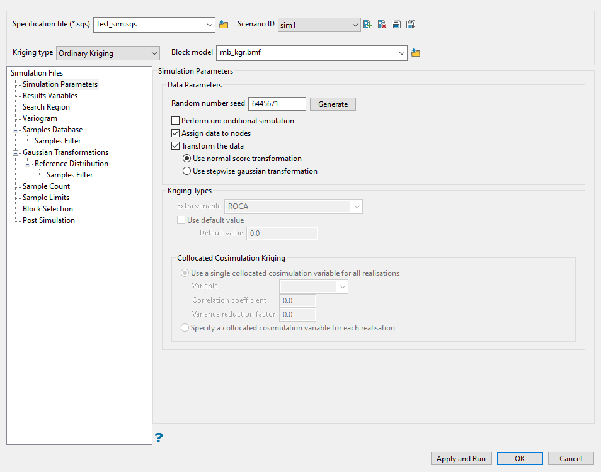Open the Scenario ID dropdown list
Screen dimensions: 601x472
tap(352, 24)
